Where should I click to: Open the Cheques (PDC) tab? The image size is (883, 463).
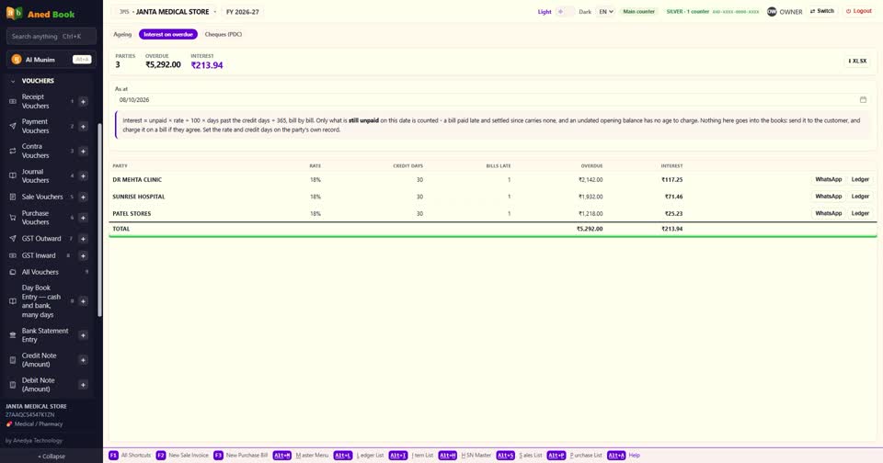click(x=223, y=34)
